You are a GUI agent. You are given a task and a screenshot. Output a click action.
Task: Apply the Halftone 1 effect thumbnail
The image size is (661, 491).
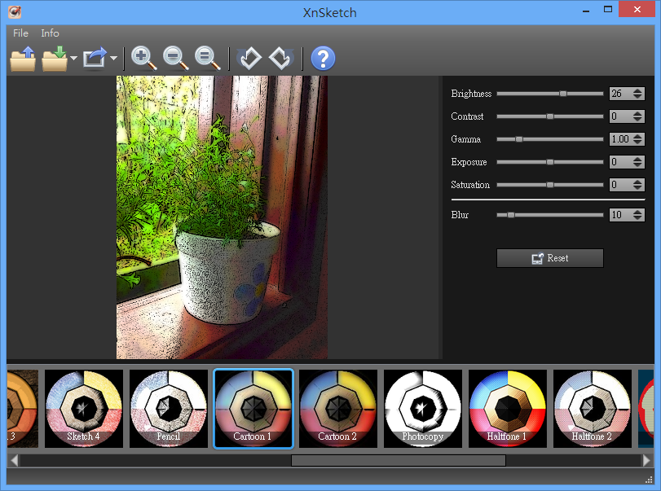tap(508, 409)
